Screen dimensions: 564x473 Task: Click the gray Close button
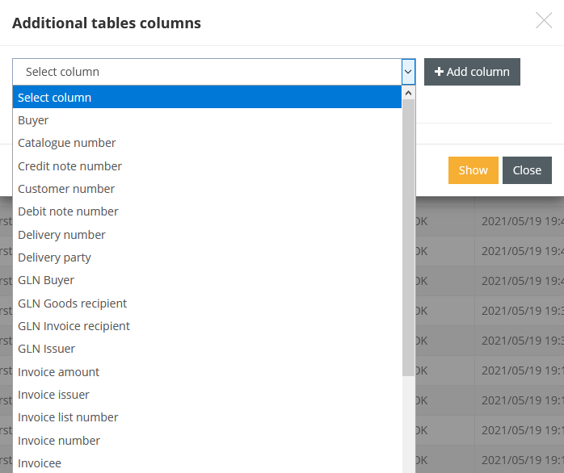527,170
